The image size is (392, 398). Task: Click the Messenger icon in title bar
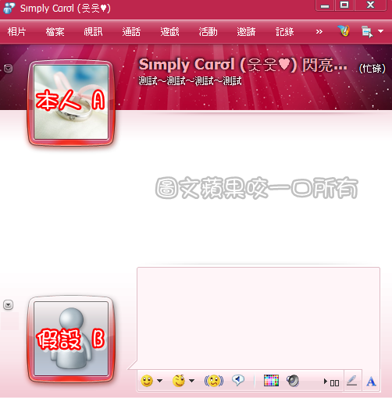[9, 8]
